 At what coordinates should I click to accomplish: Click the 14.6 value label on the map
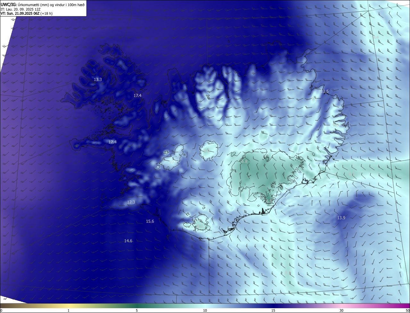pos(128,241)
